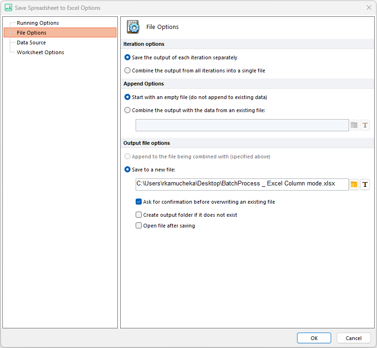This screenshot has width=377, height=348.
Task: Confirm settings with the OK button
Action: [314, 338]
